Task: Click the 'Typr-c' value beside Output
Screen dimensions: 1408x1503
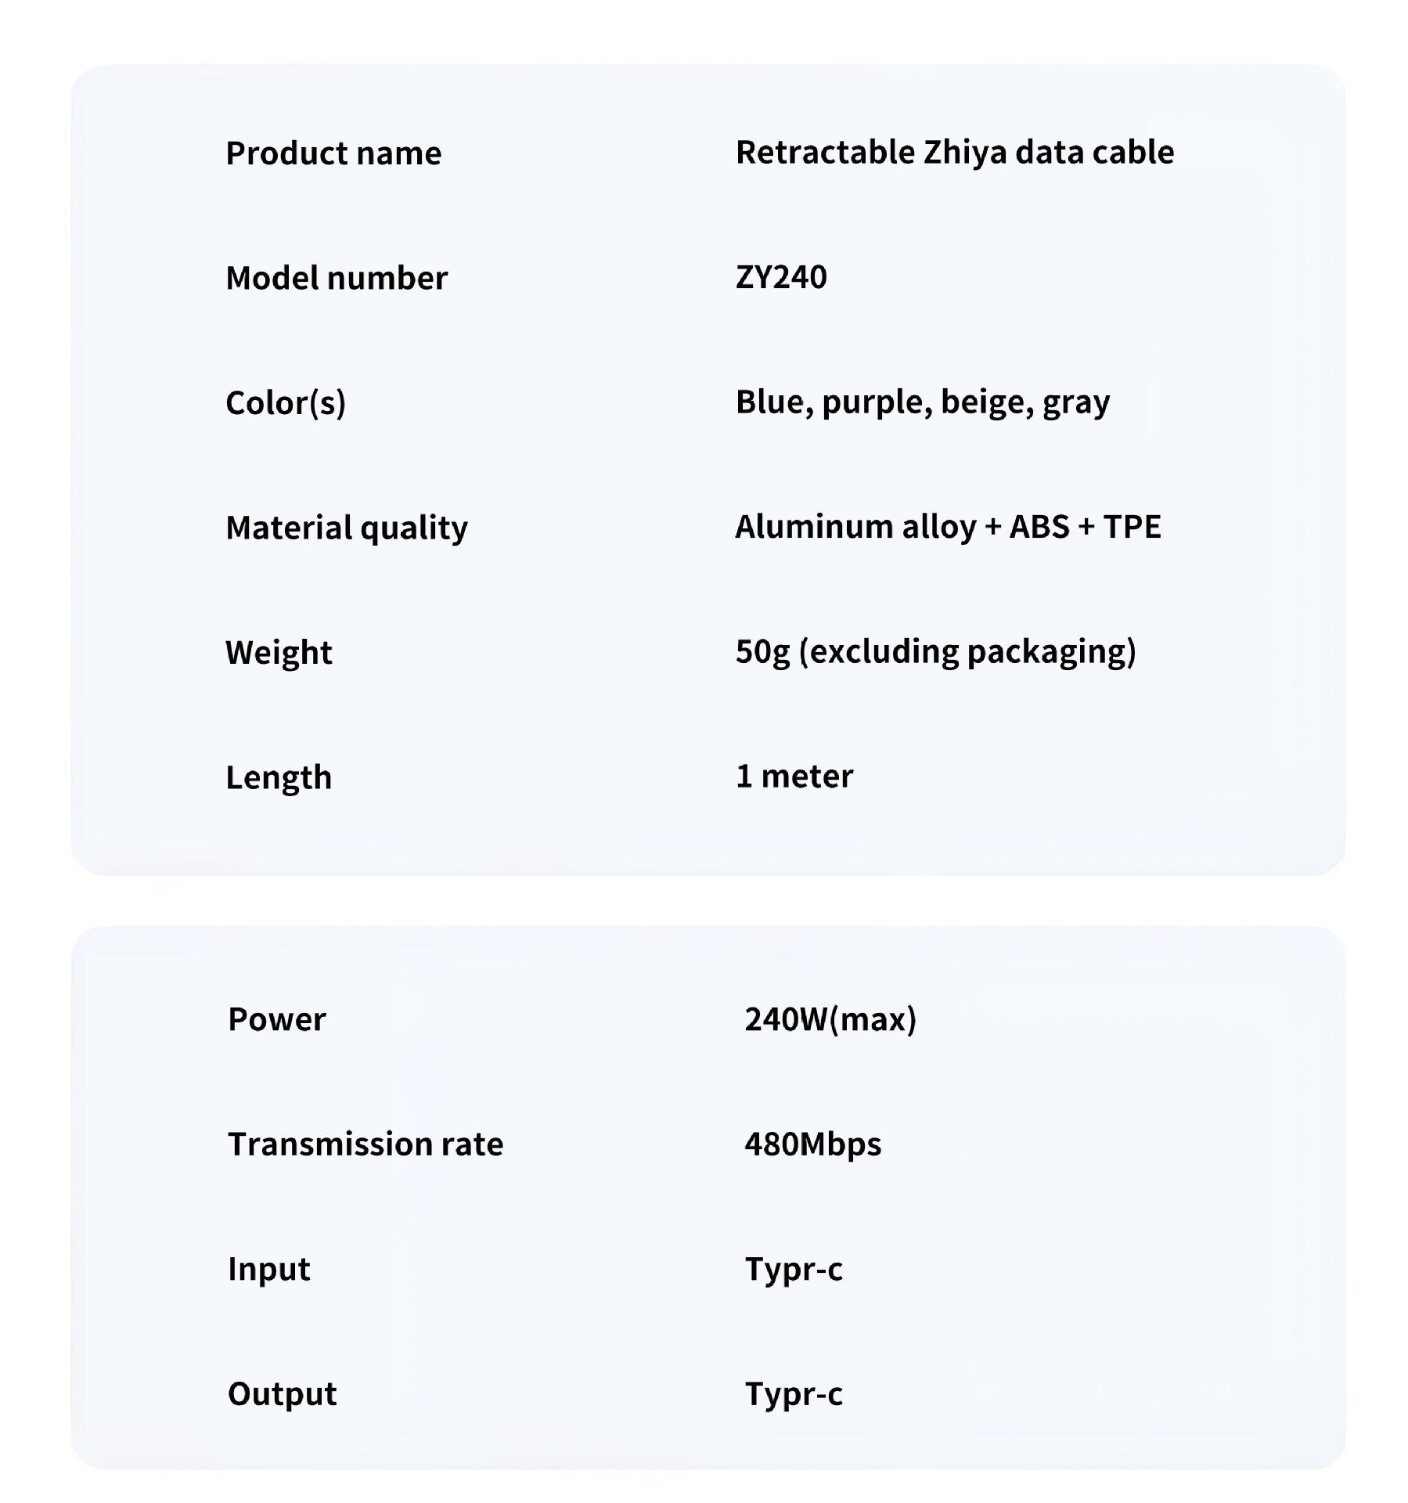Action: click(794, 1394)
